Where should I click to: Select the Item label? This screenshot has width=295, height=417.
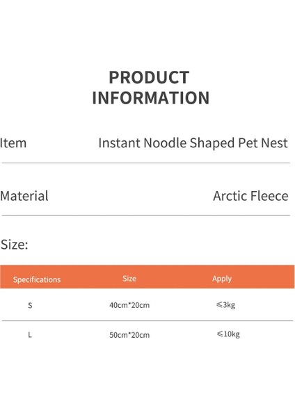13,143
